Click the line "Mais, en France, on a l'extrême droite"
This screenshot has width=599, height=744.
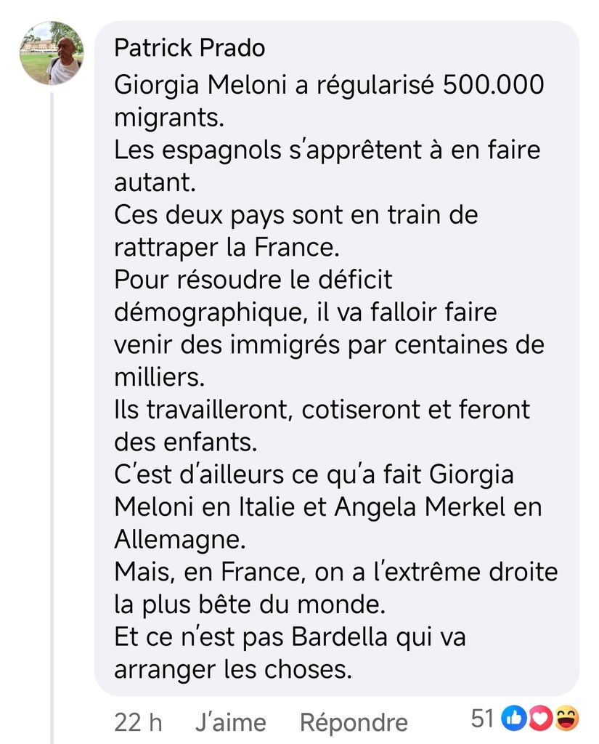coord(335,572)
